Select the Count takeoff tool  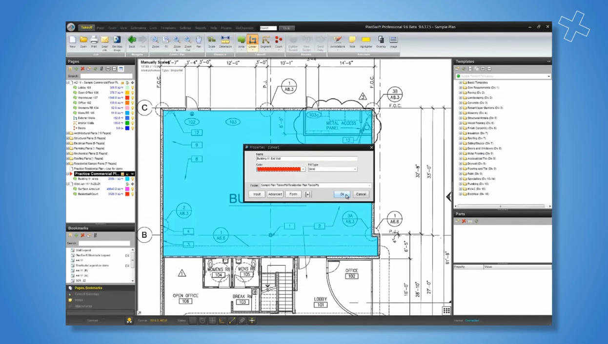point(278,42)
